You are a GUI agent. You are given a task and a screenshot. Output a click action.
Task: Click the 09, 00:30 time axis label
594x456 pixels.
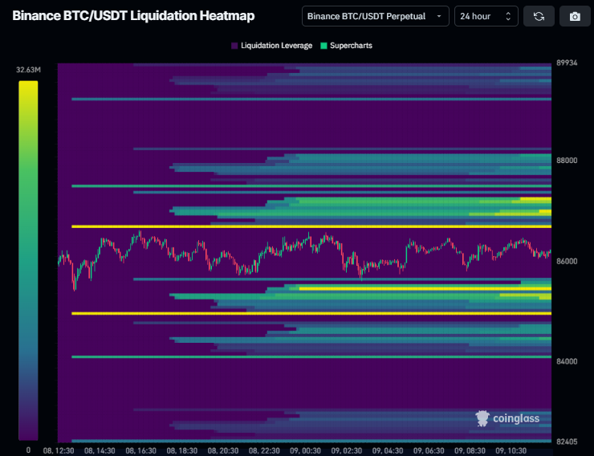pos(305,450)
